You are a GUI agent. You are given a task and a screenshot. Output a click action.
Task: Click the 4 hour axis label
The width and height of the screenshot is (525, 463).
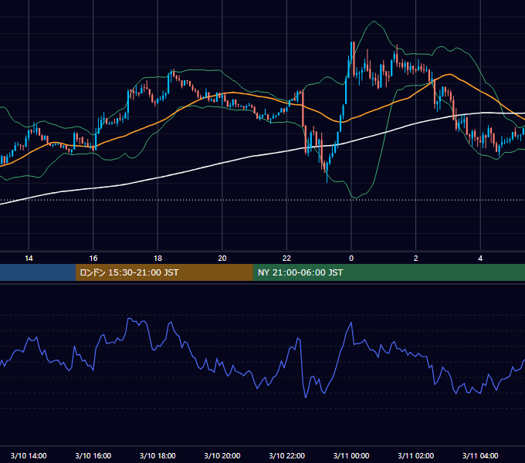pos(480,259)
